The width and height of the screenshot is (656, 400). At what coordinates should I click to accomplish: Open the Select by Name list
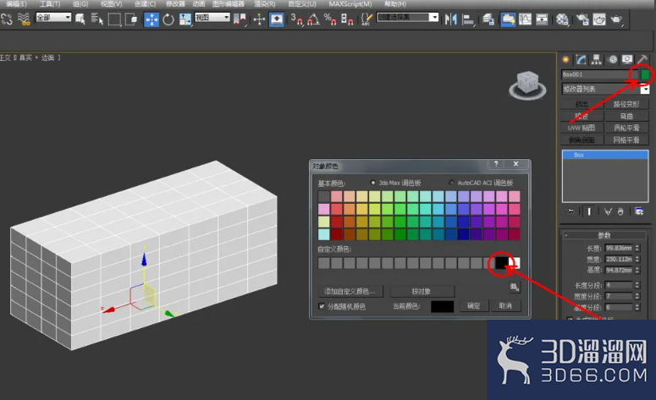click(x=96, y=19)
